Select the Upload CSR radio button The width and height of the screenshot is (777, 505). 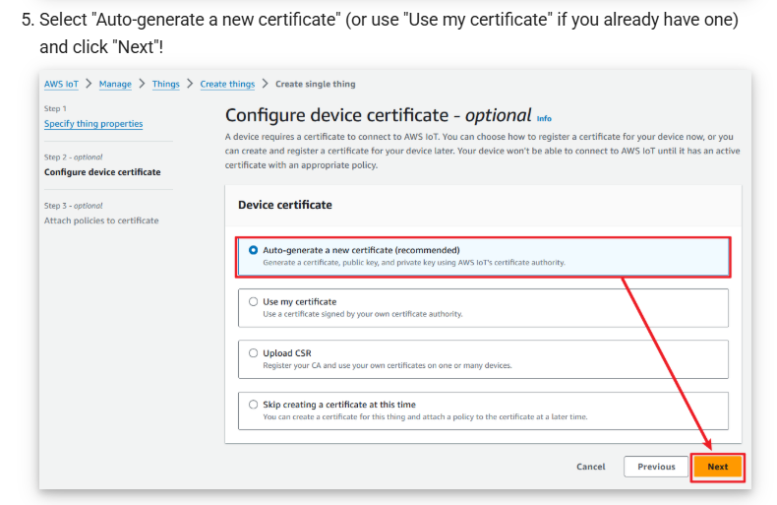click(x=254, y=353)
